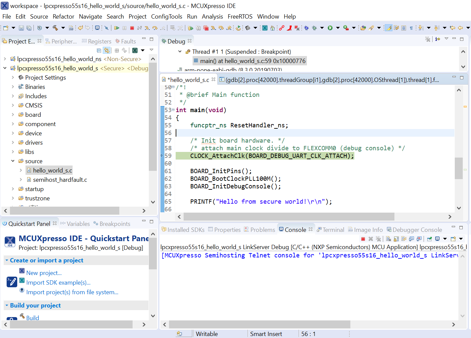471x338 pixels.
Task: Open the ConfigTools menu
Action: click(x=166, y=17)
